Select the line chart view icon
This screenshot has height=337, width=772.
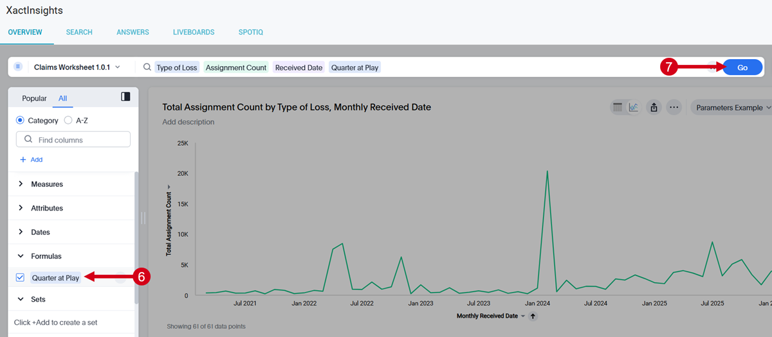coord(634,108)
